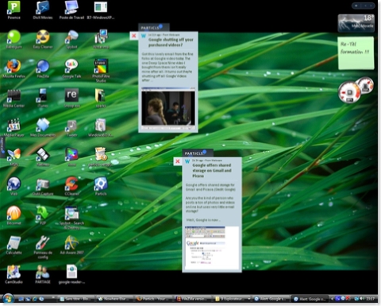Launch Easy Cleaner from the desktop
This screenshot has width=381, height=306.
[43, 39]
